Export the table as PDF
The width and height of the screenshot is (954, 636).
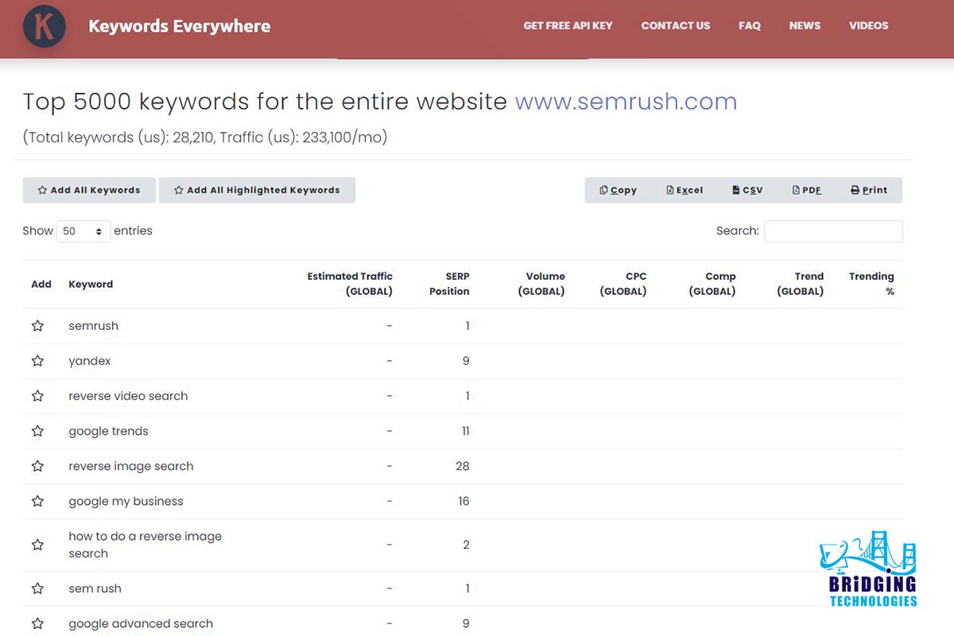click(x=807, y=190)
